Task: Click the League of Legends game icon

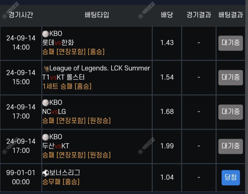Action: tap(46, 68)
